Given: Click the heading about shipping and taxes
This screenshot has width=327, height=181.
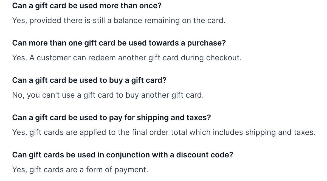Looking at the screenshot, I should point(112,118).
